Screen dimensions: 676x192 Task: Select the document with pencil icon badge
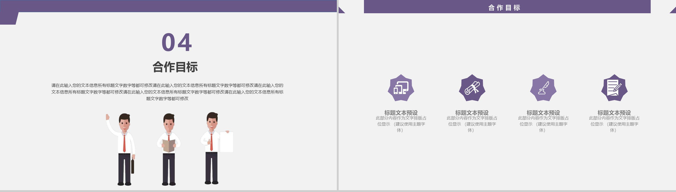tap(614, 88)
